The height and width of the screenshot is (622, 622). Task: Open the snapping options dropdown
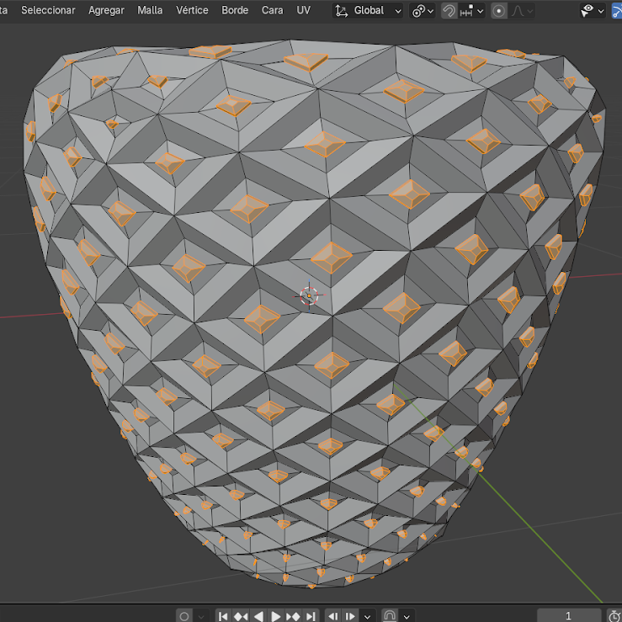click(x=472, y=10)
